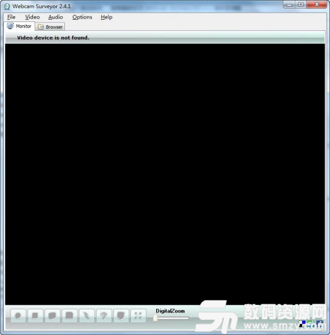Screen dimensions: 330x335
Task: Open the File menu
Action: (12, 17)
